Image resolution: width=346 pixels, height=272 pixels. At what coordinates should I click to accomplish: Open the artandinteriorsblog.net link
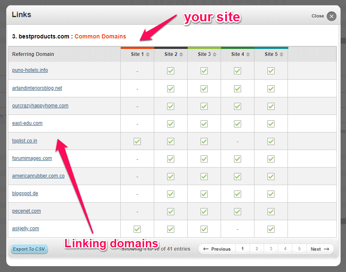point(37,88)
